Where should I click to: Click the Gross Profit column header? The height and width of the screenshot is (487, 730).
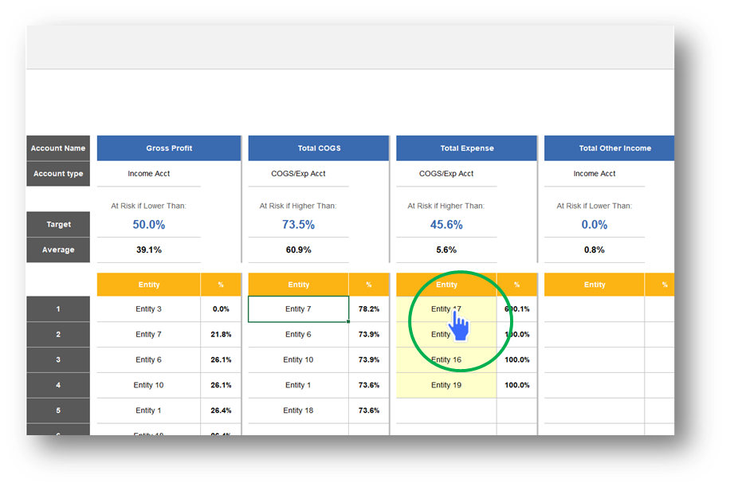(169, 148)
